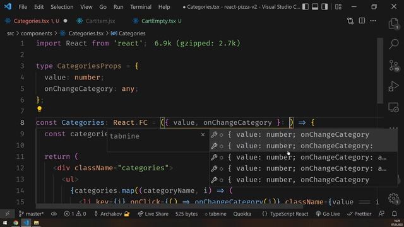Switch to the CartItem.jsx tab
Screen dimensions: 404x227
(100, 21)
